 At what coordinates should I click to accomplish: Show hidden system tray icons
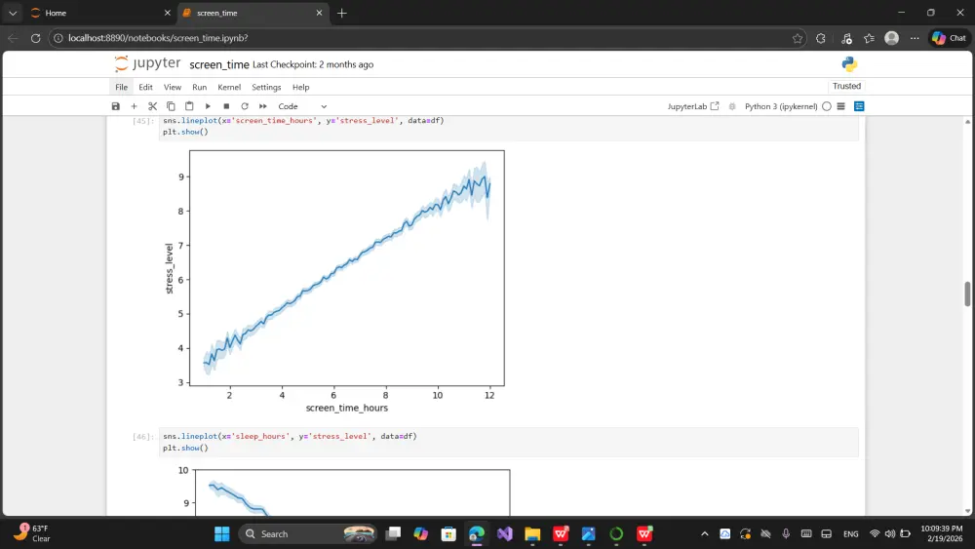(705, 533)
